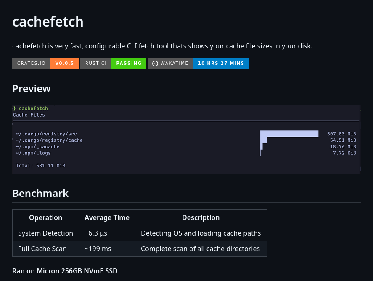Open the WakaTime 10 hrs 27 mins badge

198,63
